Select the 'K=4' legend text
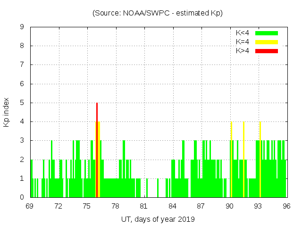 pyautogui.click(x=243, y=42)
